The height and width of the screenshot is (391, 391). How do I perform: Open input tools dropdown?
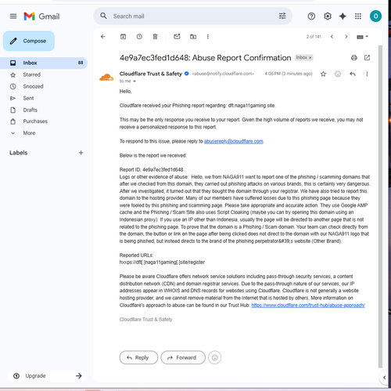tap(362, 37)
